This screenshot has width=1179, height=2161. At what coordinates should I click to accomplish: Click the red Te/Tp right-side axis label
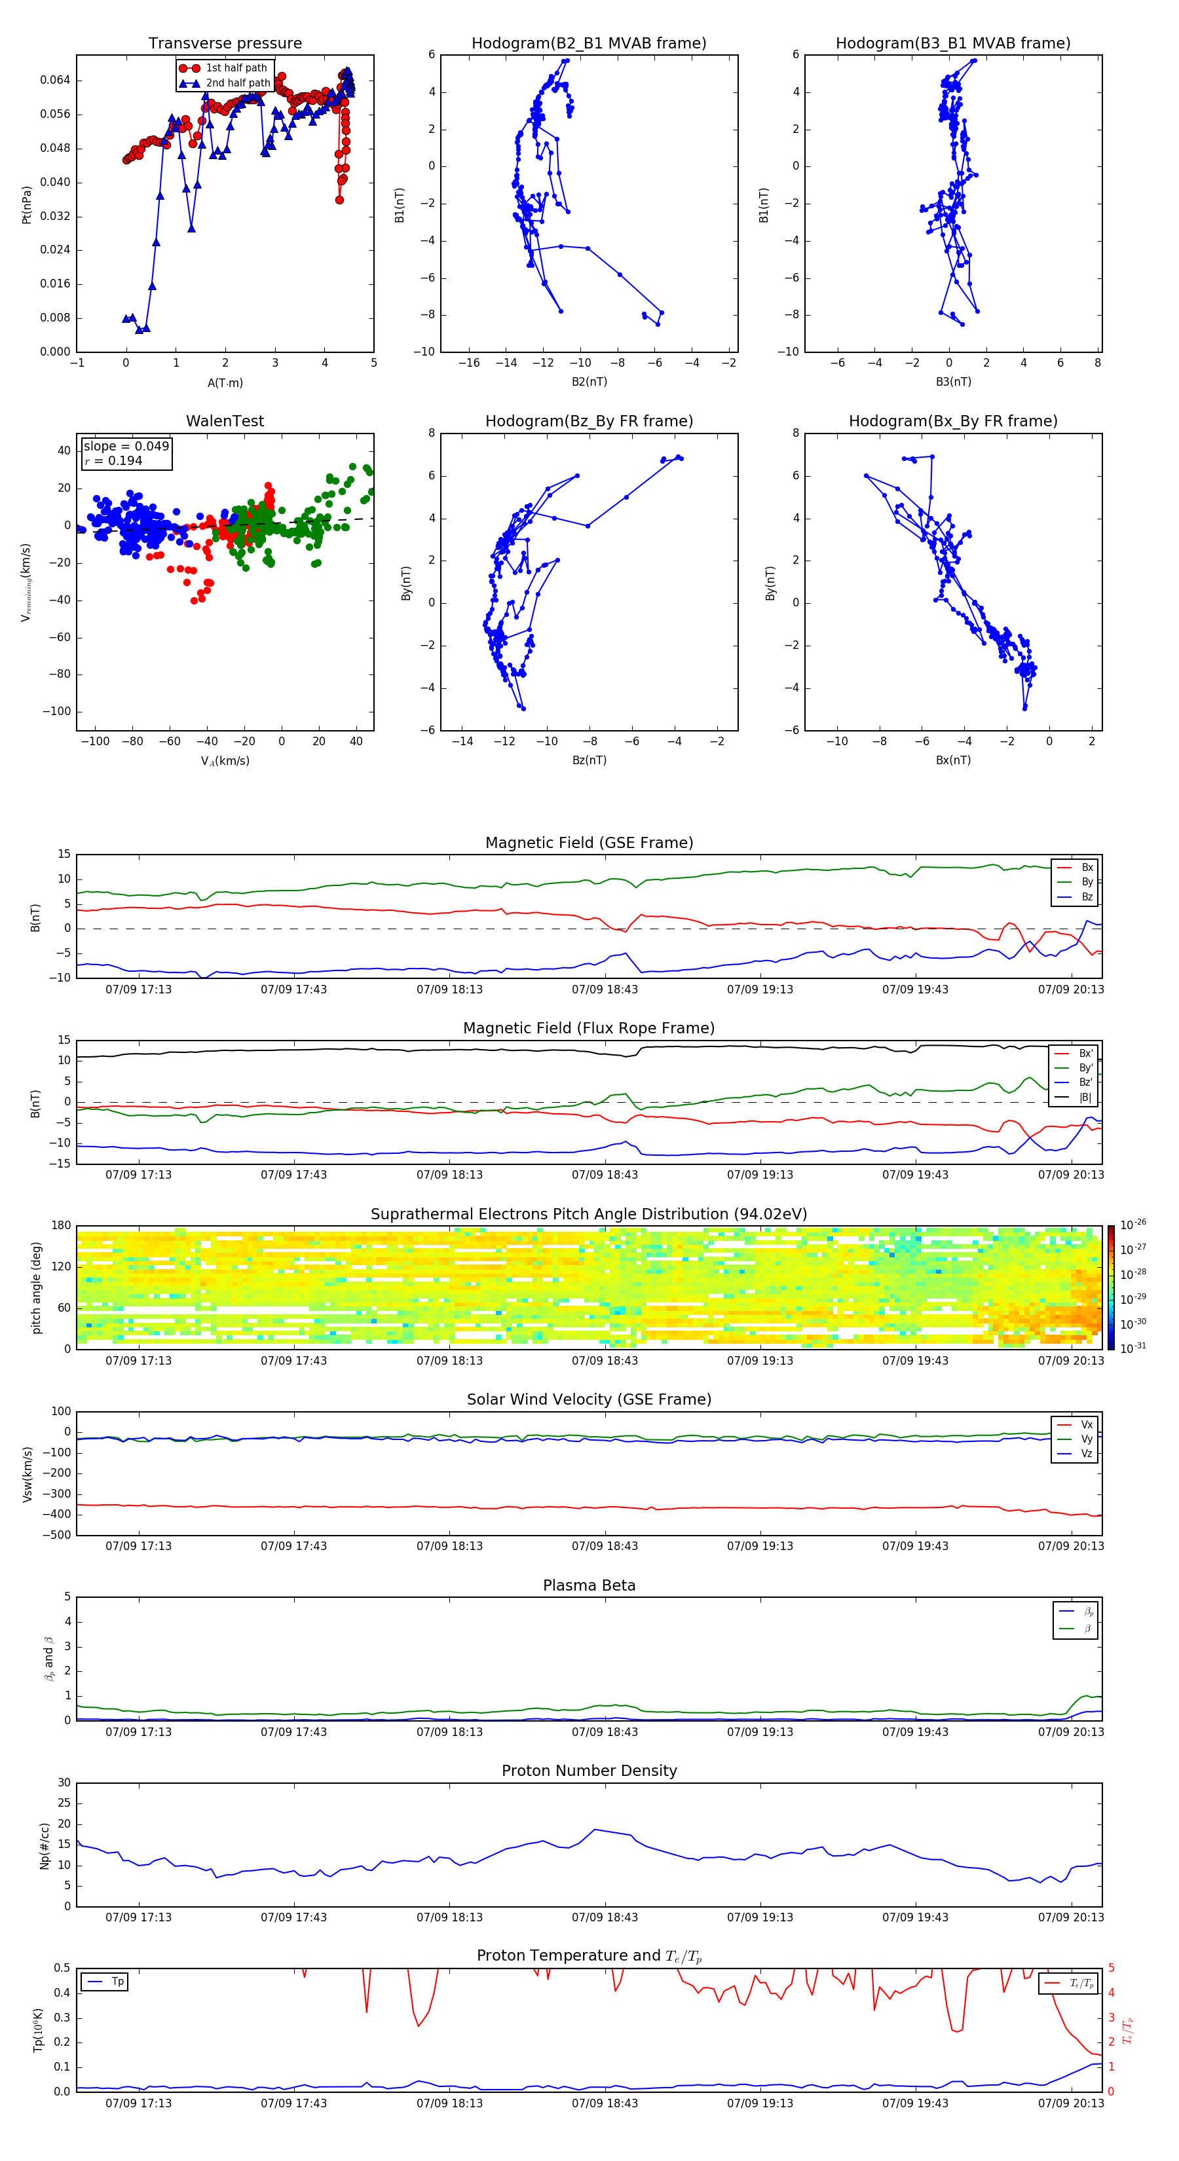1128,2031
